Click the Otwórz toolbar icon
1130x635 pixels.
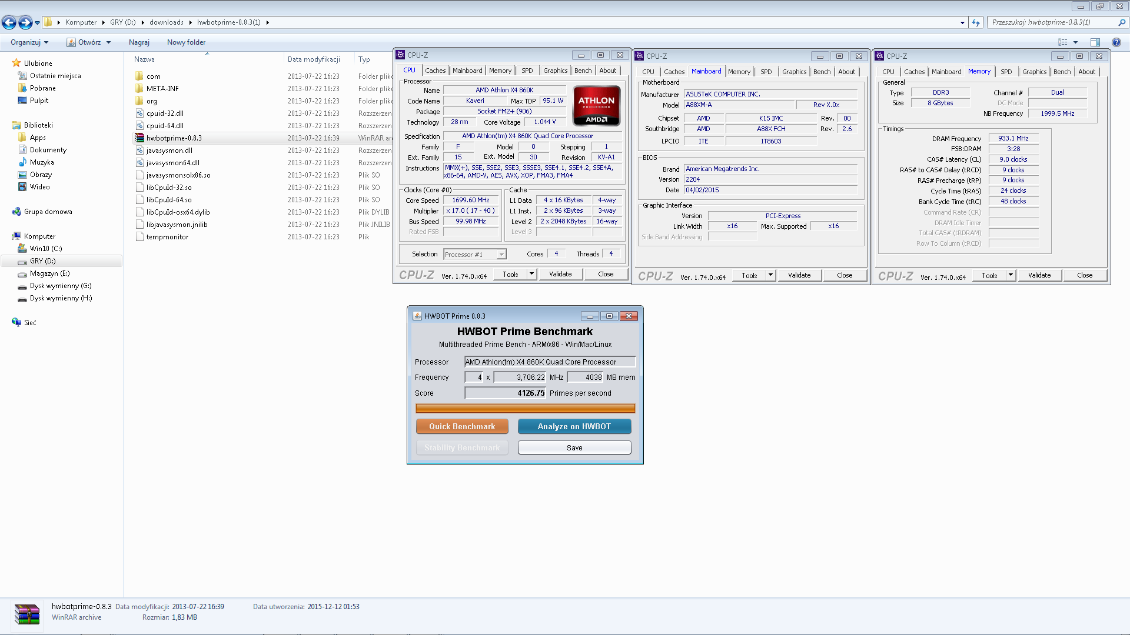click(x=71, y=42)
